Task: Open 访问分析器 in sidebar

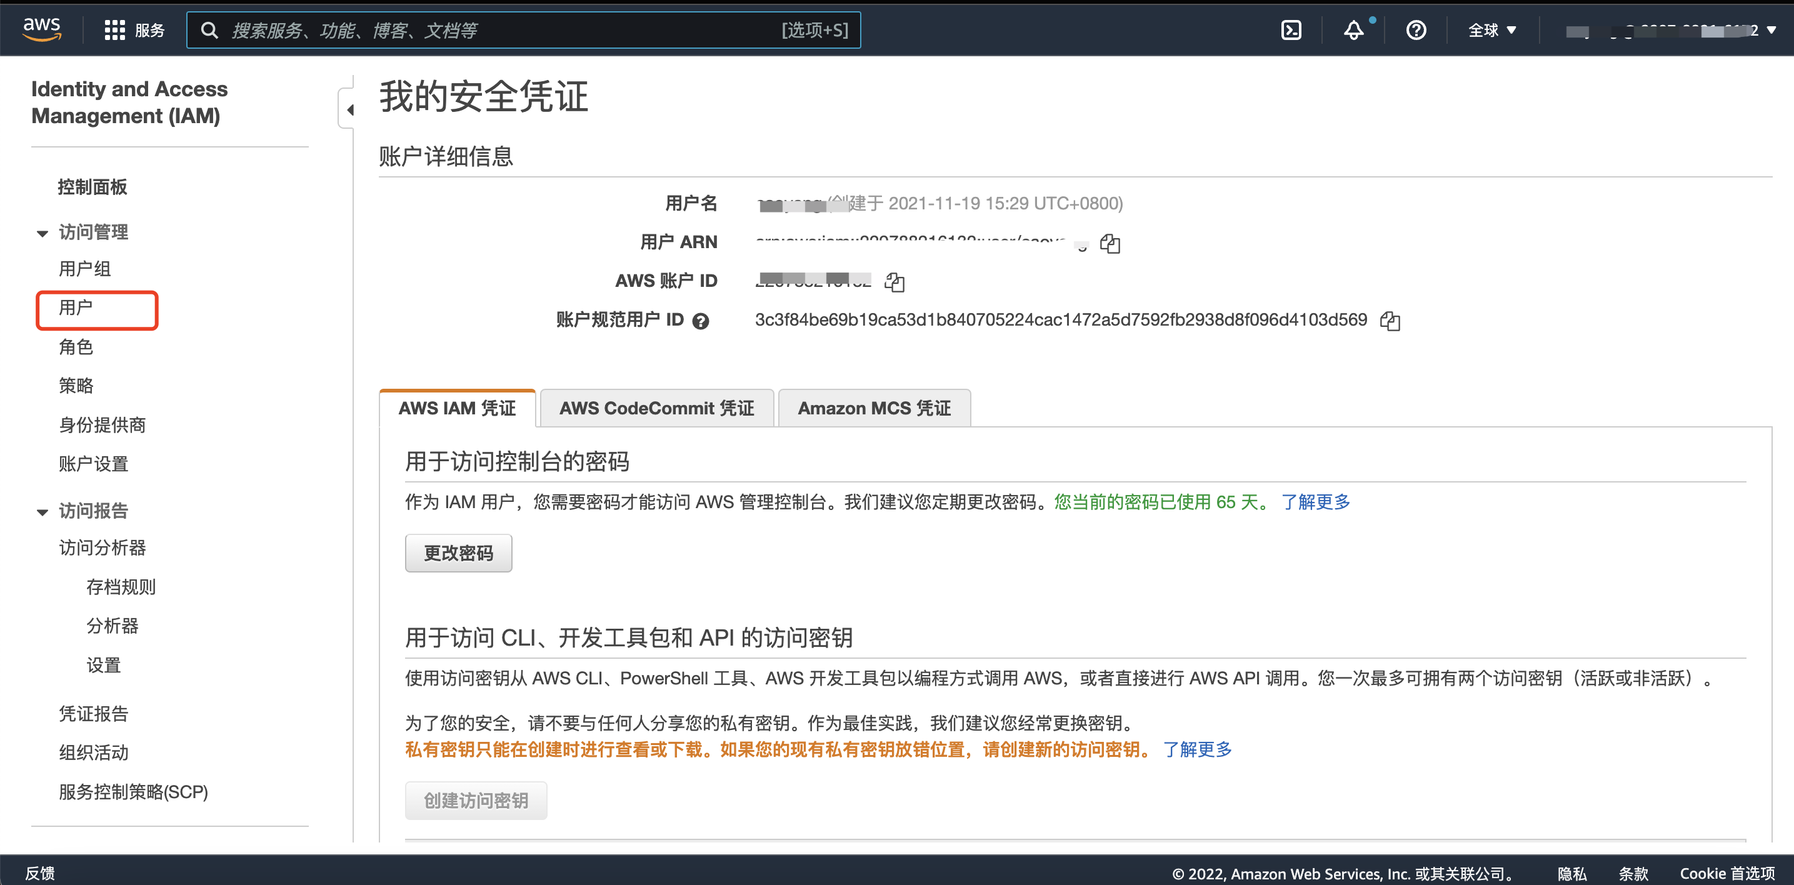Action: pos(103,547)
